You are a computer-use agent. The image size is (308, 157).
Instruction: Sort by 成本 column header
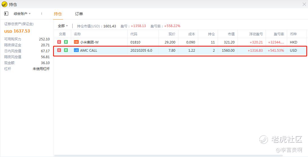point(192,34)
